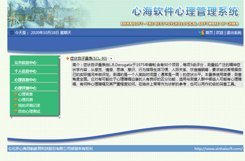Click the MSN butterfly icon beside 首页
Image resolution: width=245 pixels, height=161 pixels.
(201, 32)
